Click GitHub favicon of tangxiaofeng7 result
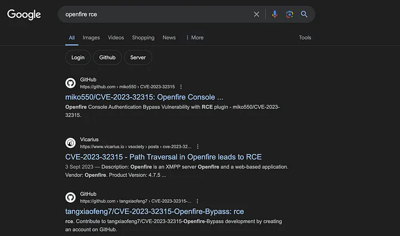 [71, 198]
